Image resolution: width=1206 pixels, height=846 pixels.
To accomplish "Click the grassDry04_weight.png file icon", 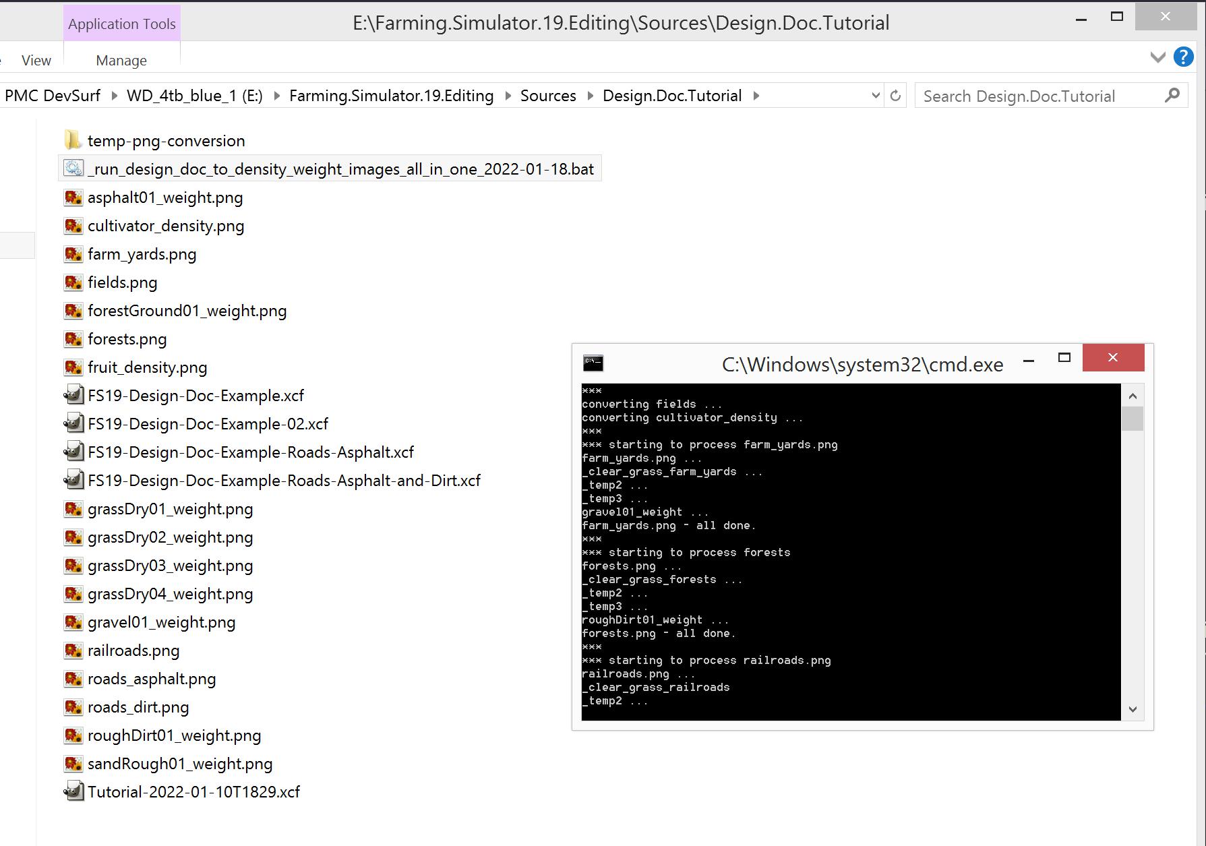I will [x=73, y=594].
